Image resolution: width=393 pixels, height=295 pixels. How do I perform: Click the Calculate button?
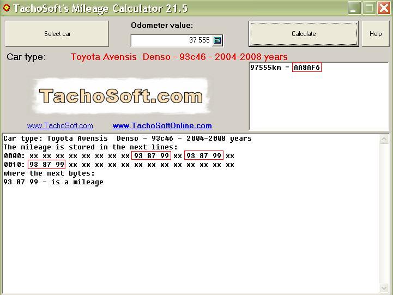304,34
